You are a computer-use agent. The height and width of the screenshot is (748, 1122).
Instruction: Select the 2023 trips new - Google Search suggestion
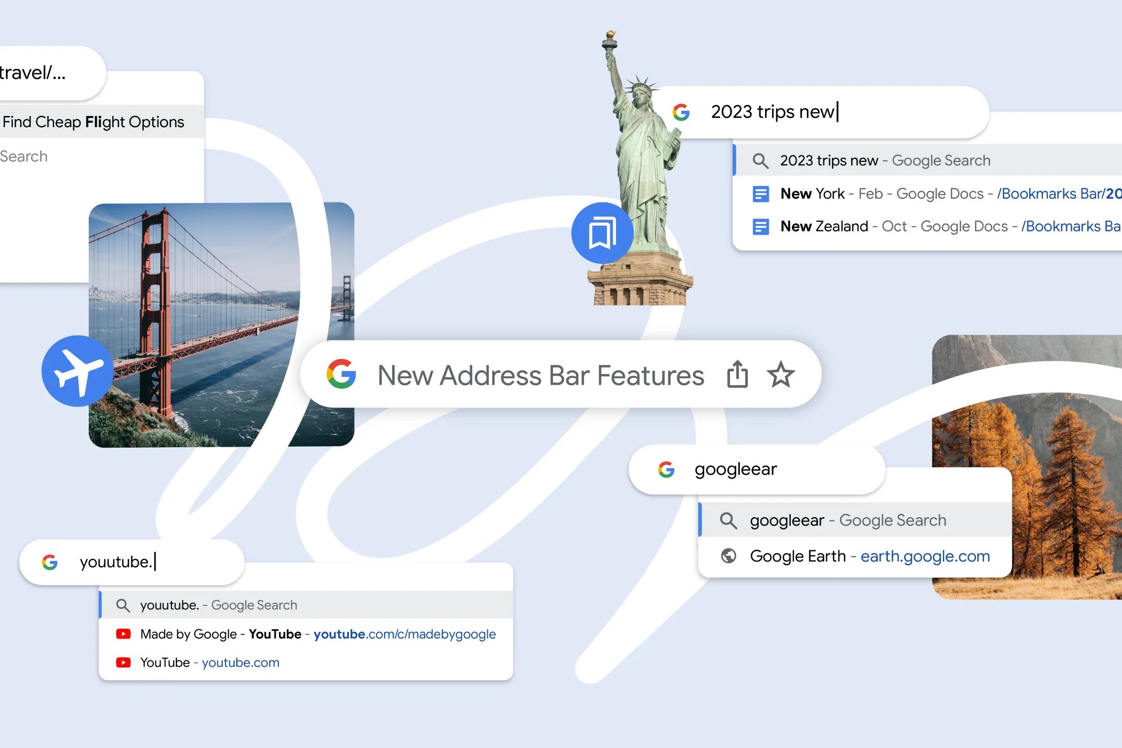928,160
